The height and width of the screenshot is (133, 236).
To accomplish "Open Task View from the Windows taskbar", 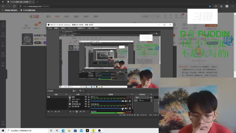I will [x=57, y=131].
